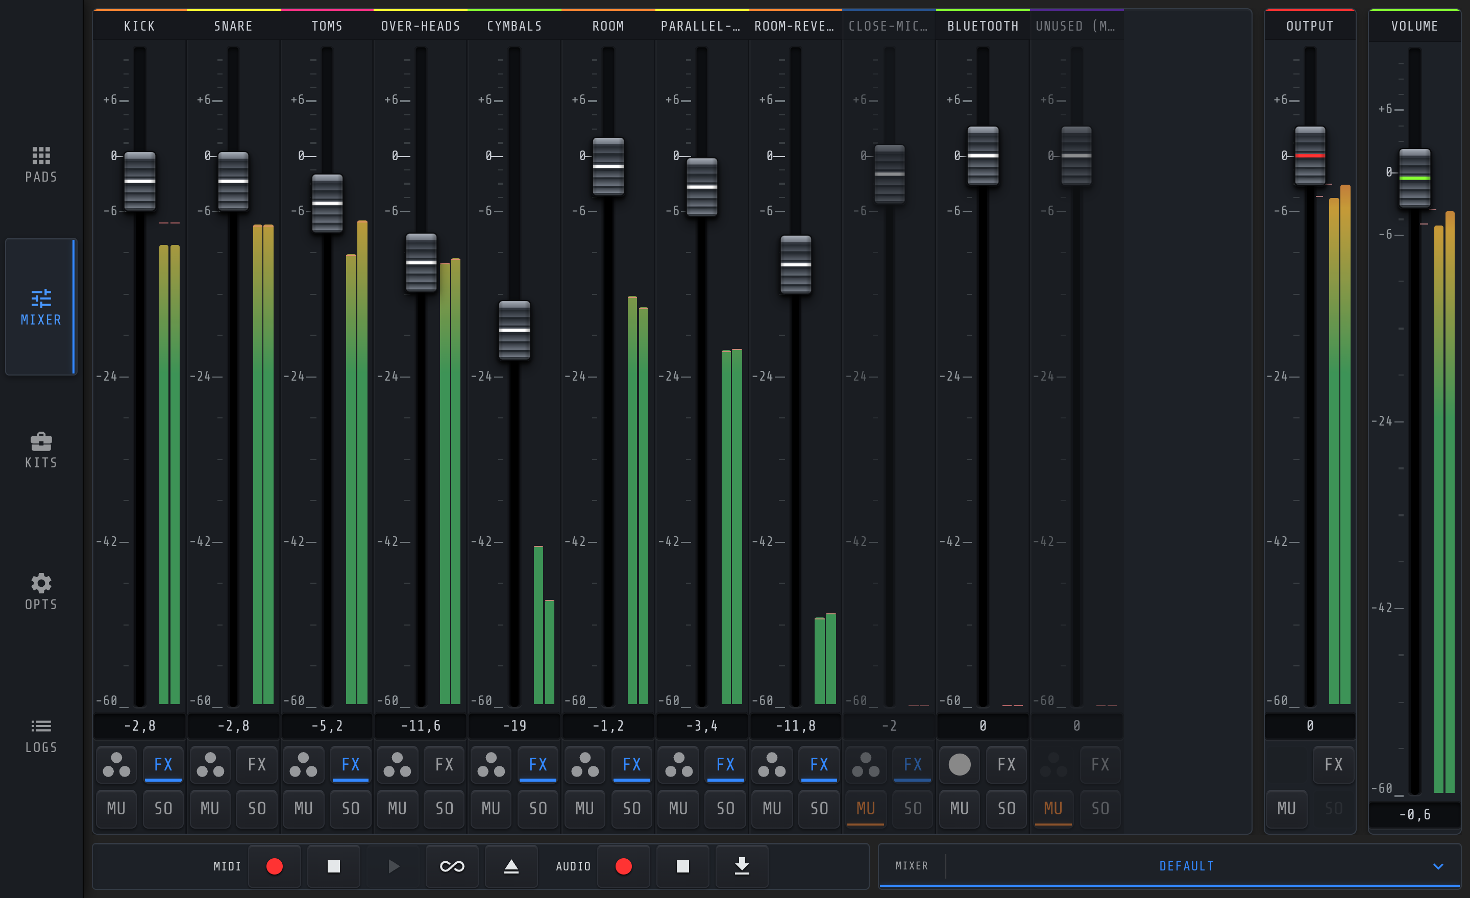Enable FX on the Bluetooth channel
1470x898 pixels.
pyautogui.click(x=1007, y=764)
